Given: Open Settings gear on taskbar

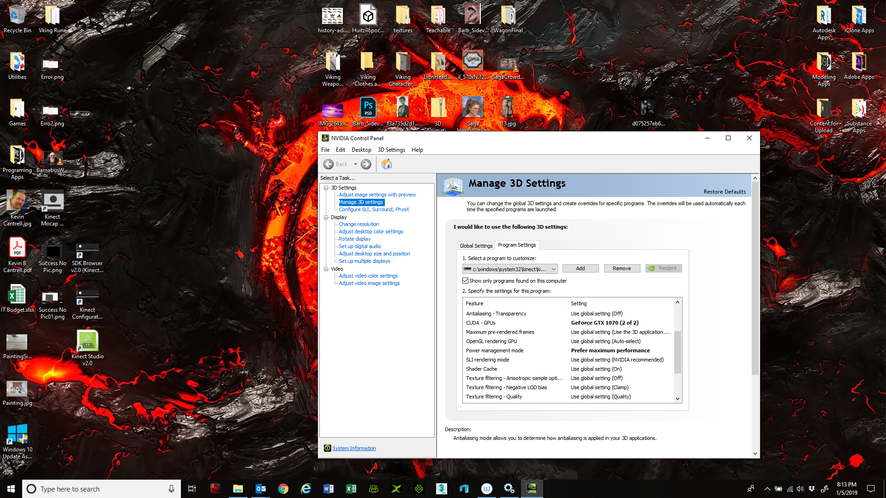Looking at the screenshot, I should tap(509, 489).
